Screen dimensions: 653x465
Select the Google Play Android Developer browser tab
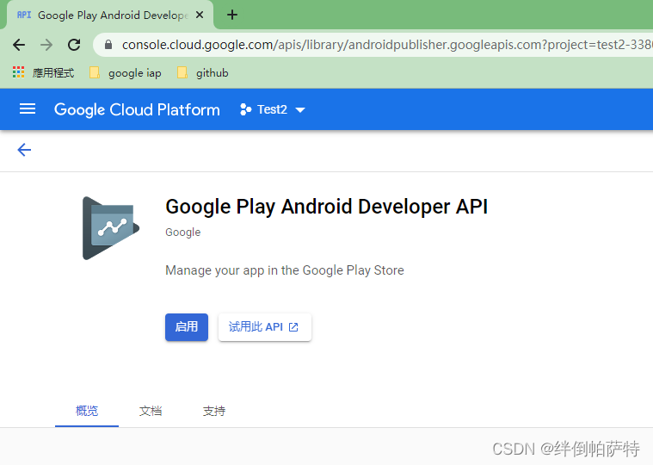point(110,15)
